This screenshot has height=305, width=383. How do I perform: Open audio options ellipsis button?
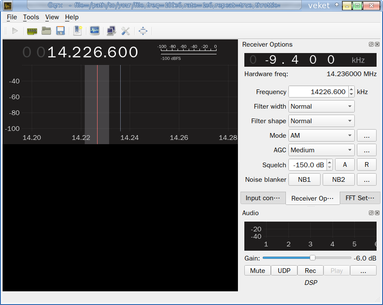pyautogui.click(x=363, y=271)
